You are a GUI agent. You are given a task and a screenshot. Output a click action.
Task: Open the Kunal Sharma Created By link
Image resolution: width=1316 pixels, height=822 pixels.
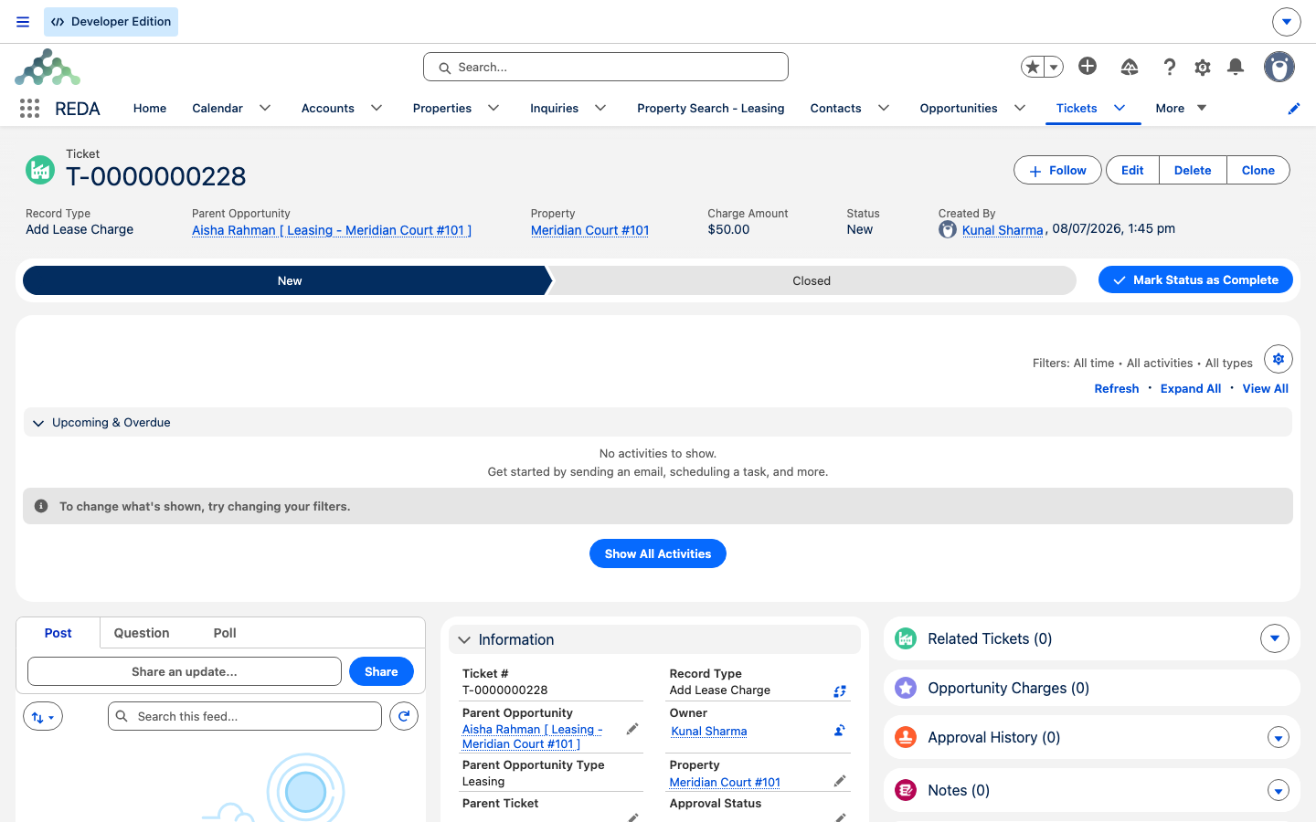coord(1003,230)
